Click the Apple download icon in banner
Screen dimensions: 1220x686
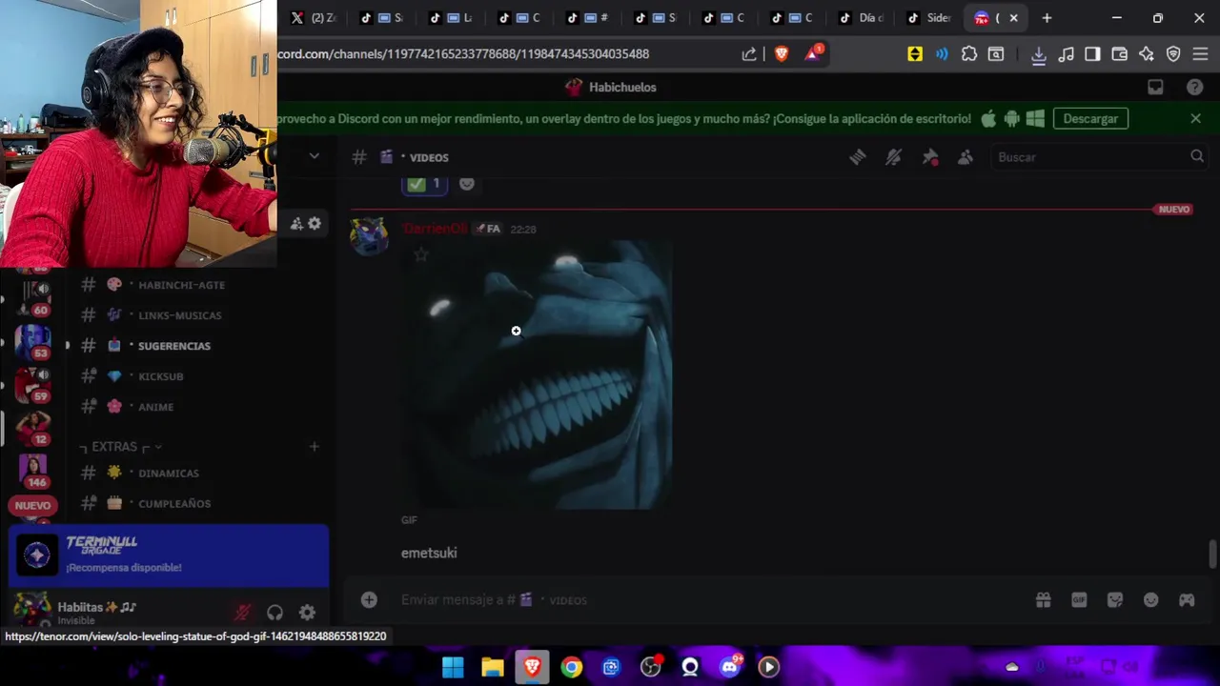pos(988,119)
